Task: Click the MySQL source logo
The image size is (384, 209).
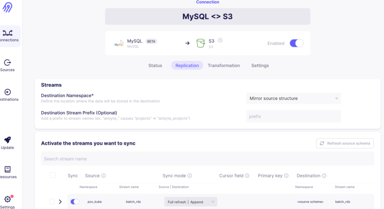Action: 119,44
